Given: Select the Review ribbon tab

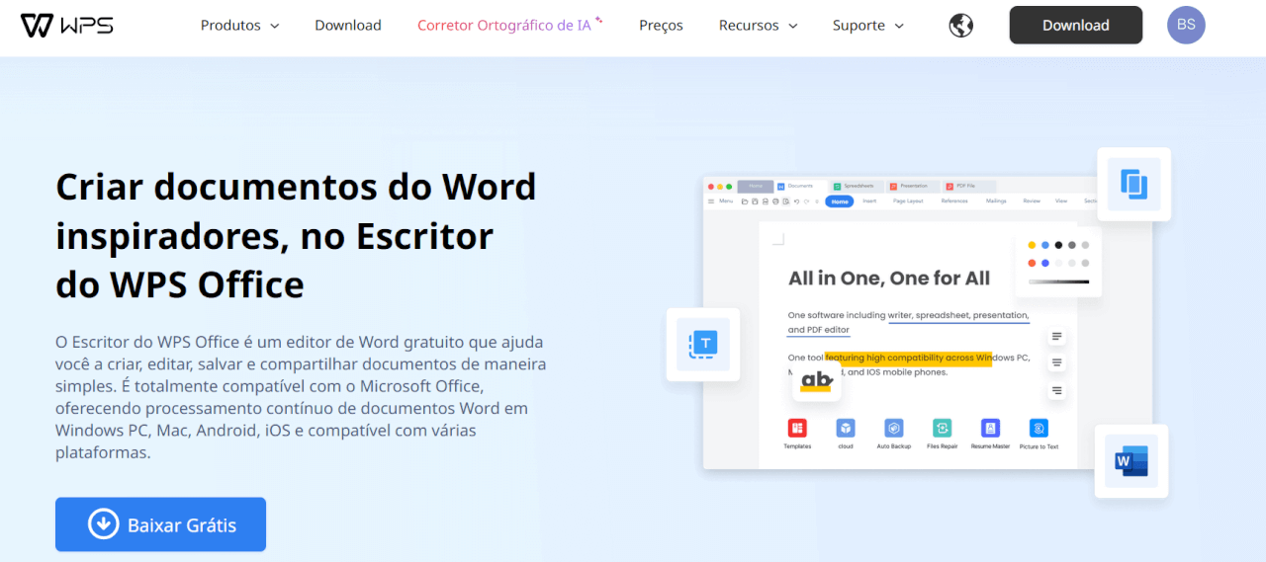Looking at the screenshot, I should pyautogui.click(x=1032, y=201).
